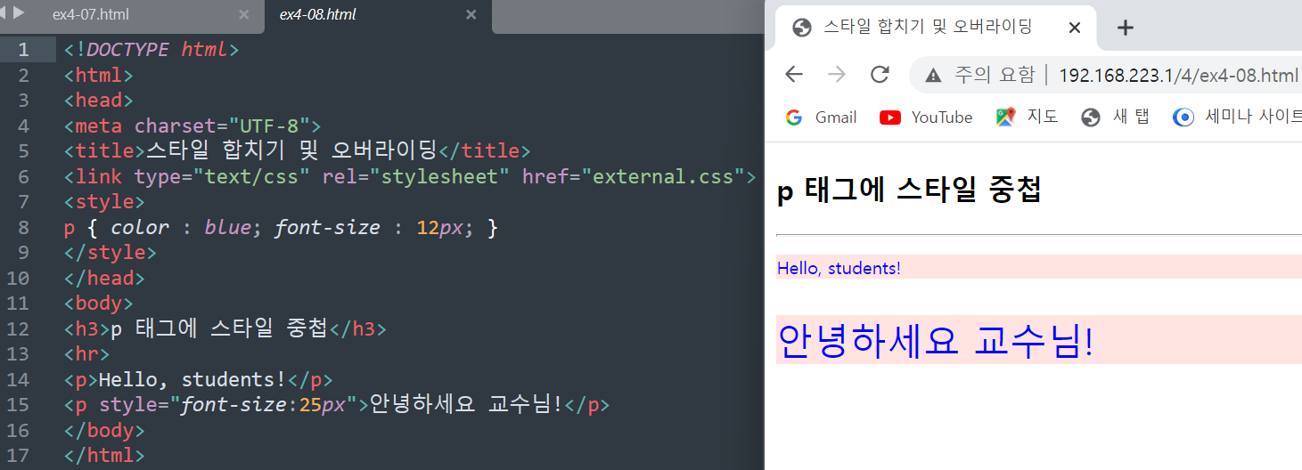Image resolution: width=1302 pixels, height=470 pixels.
Task: Click the address bar URL 192.168.223.1/4/ex4-08.html
Action: point(1178,75)
